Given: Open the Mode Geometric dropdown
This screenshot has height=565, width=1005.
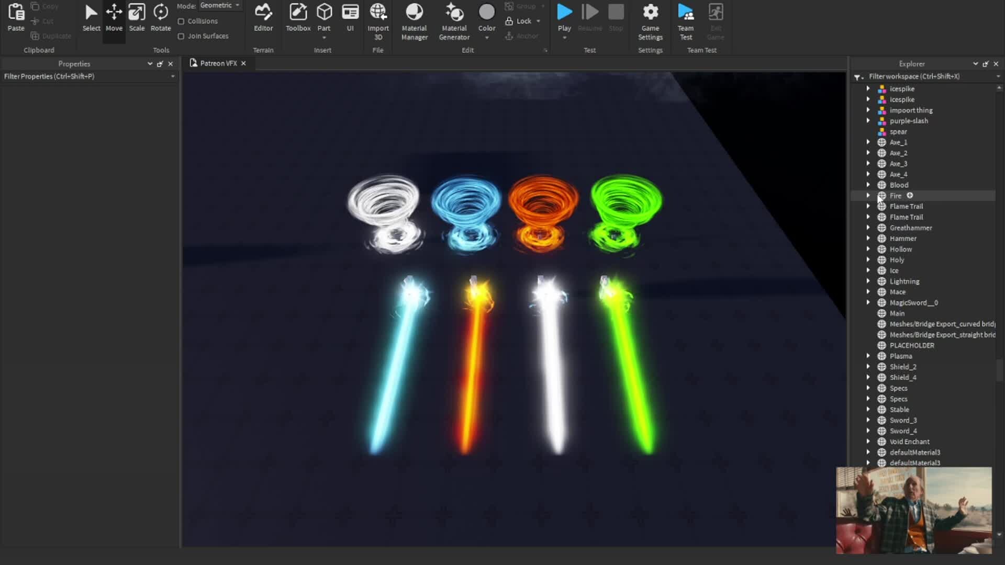Looking at the screenshot, I should [220, 6].
